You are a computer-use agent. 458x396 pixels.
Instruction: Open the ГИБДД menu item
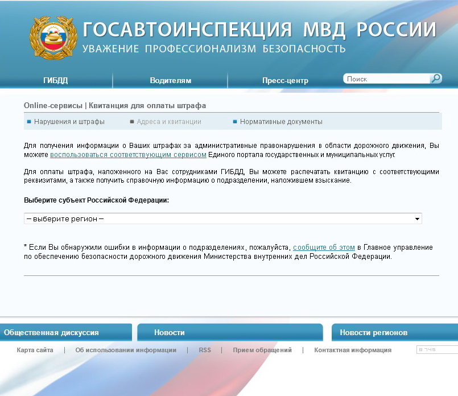tap(55, 81)
